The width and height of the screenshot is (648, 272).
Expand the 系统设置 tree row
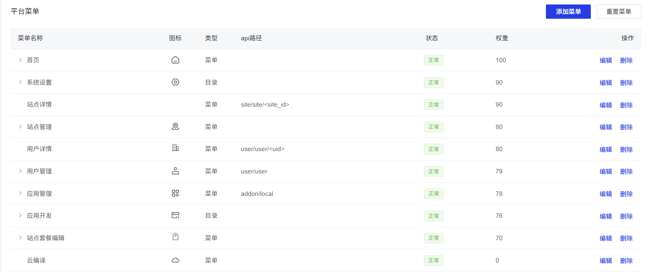[20, 82]
